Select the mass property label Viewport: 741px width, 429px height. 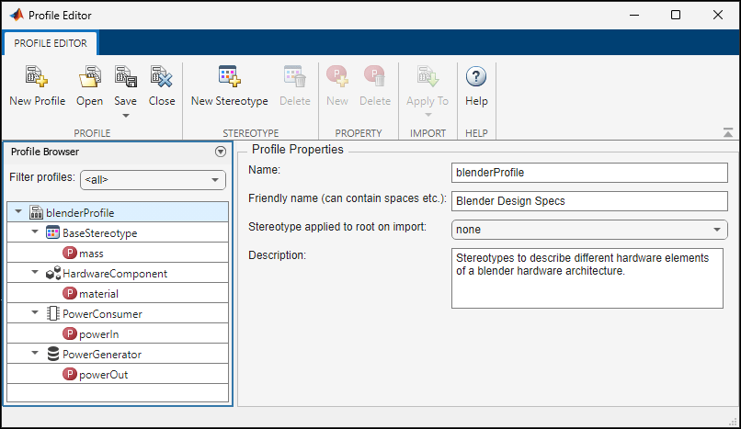(91, 254)
